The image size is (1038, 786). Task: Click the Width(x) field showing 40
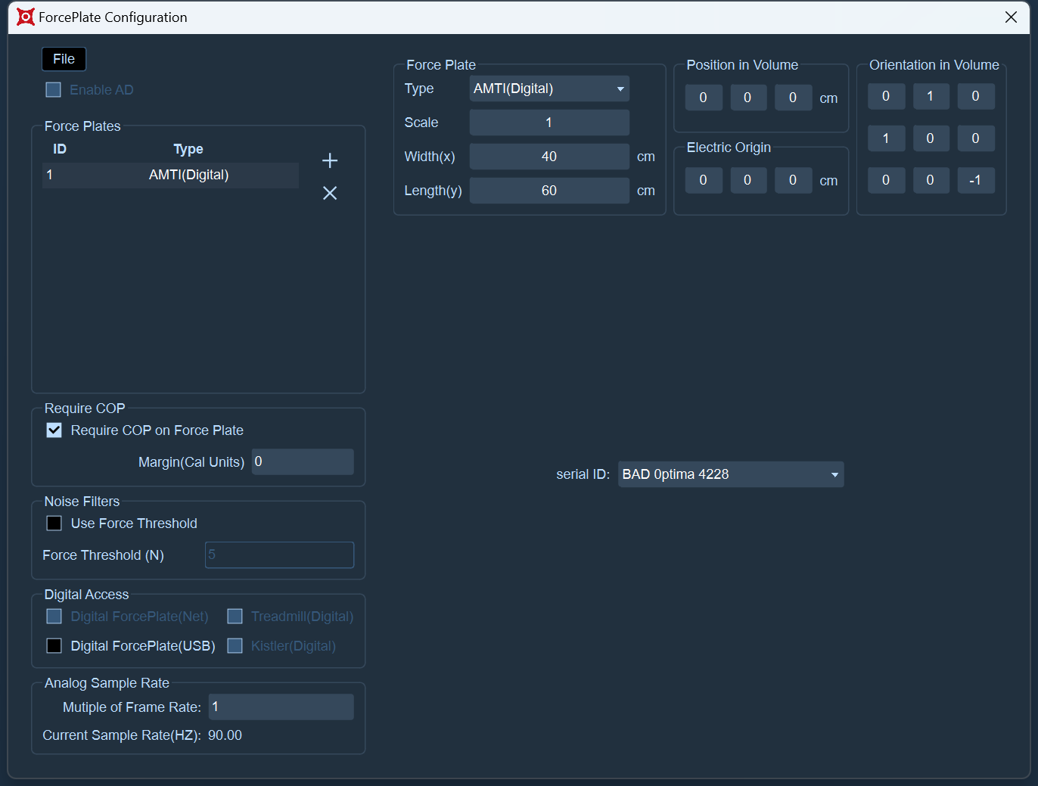pyautogui.click(x=549, y=157)
